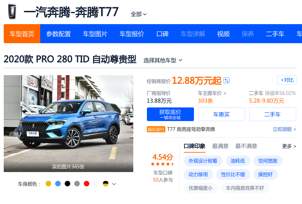Open the 4.54分 rating score
This screenshot has width=302, height=204.
[x=163, y=157]
